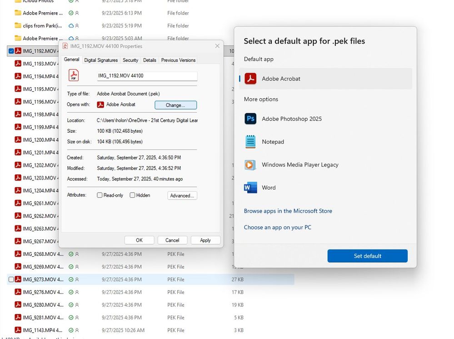Click the IMG_9281.MOV file name
This screenshot has width=454, height=339.
43,318
